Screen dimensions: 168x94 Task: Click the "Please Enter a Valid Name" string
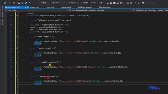point(73,41)
